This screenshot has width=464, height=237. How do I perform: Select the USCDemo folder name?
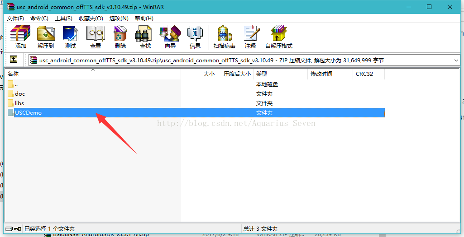pos(29,112)
